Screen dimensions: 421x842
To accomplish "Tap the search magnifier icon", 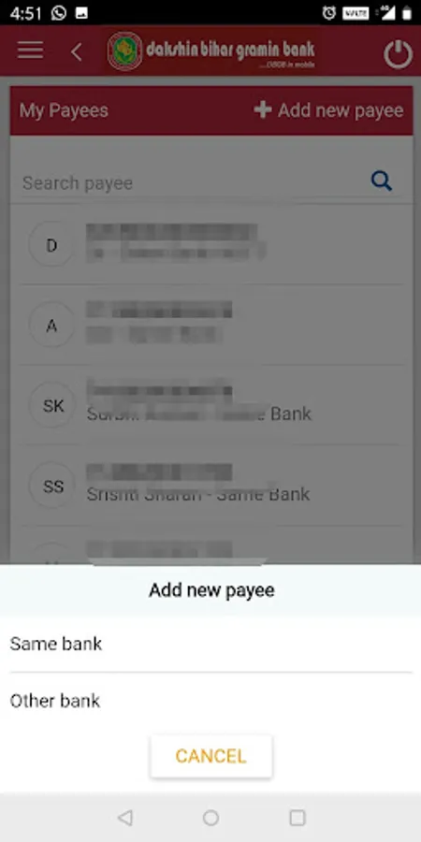I will 382,181.
